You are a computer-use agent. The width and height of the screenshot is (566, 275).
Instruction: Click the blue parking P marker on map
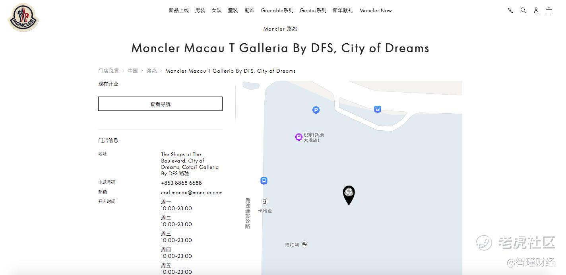316,110
